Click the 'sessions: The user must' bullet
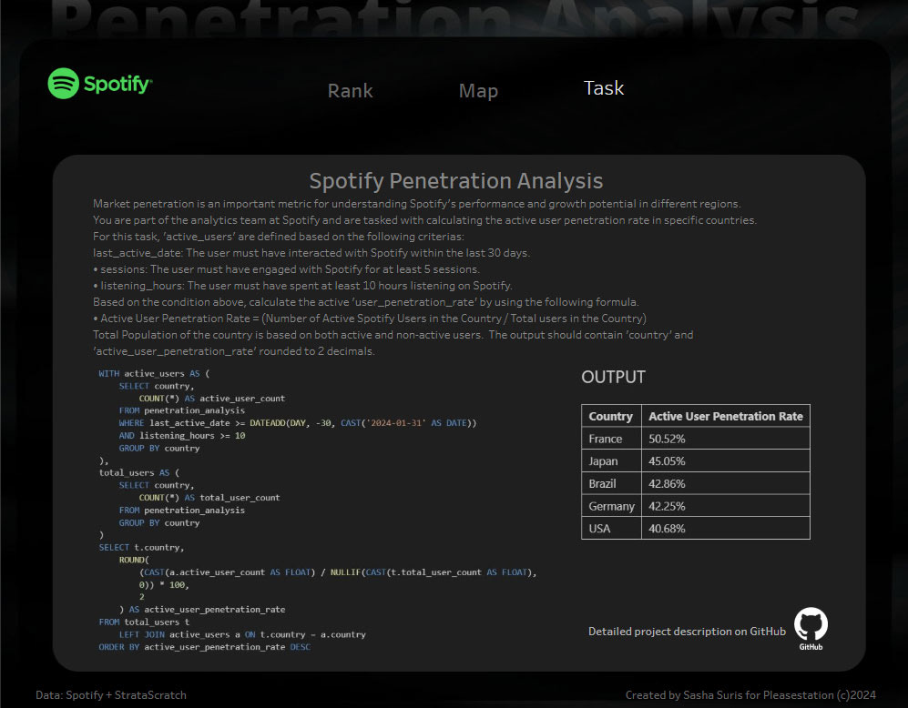Viewport: 908px width, 708px height. pos(286,269)
